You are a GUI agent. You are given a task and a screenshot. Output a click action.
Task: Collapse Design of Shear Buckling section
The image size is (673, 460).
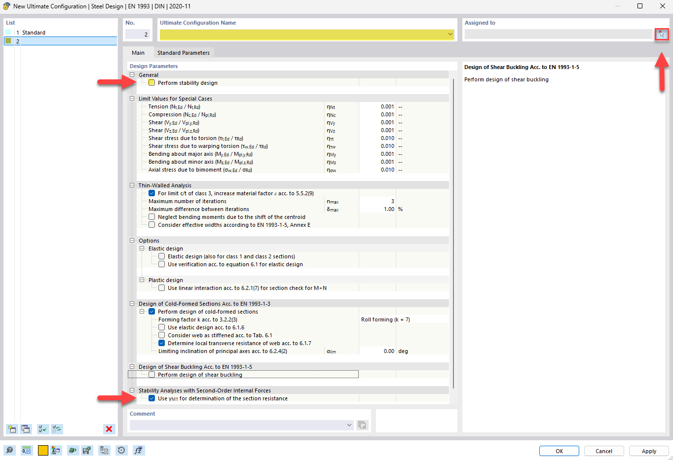click(132, 367)
